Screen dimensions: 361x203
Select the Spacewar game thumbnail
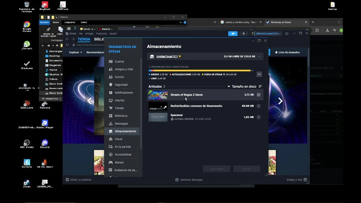pyautogui.click(x=158, y=117)
